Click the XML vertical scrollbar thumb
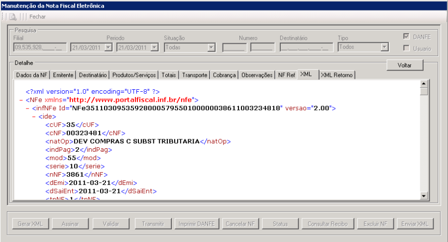Viewport: 448px width, 242px height. (424, 91)
